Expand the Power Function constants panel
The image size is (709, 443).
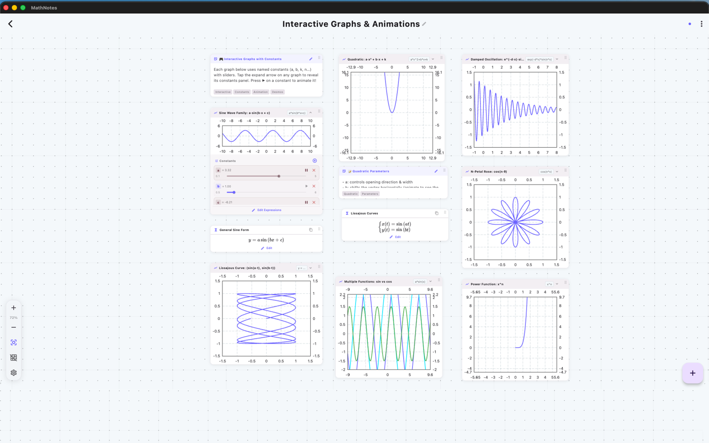coord(557,284)
